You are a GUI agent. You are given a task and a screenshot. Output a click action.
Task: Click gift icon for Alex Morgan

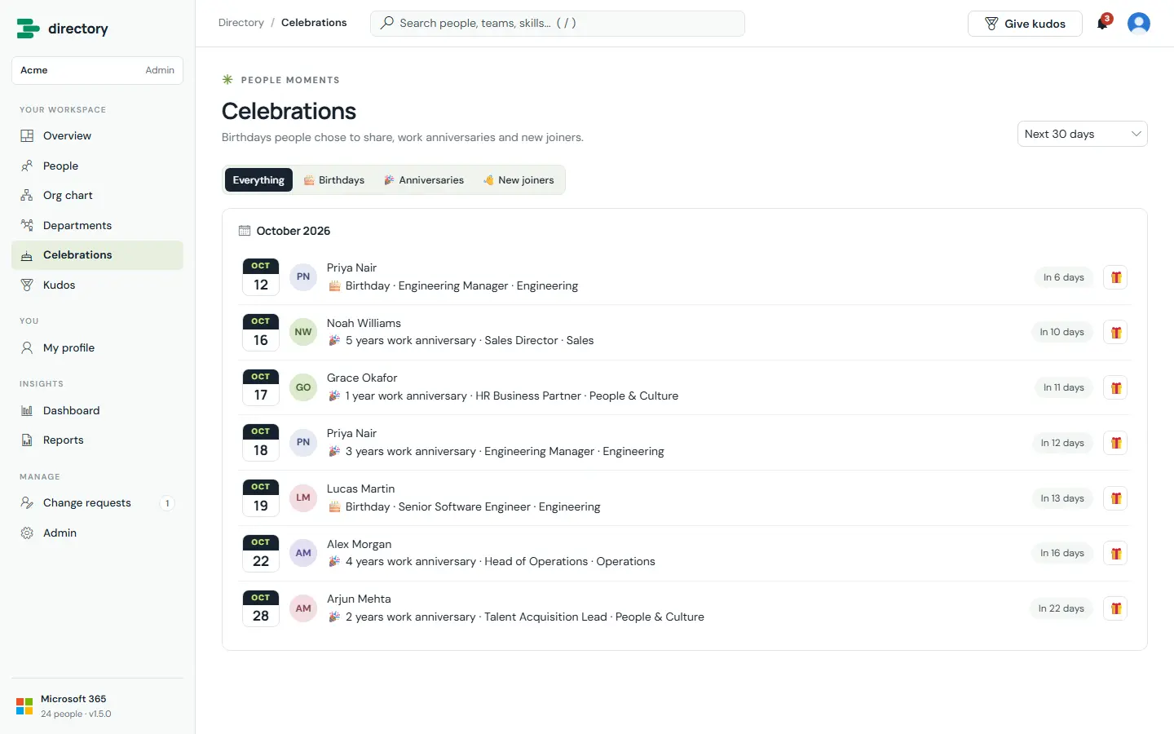click(1115, 554)
